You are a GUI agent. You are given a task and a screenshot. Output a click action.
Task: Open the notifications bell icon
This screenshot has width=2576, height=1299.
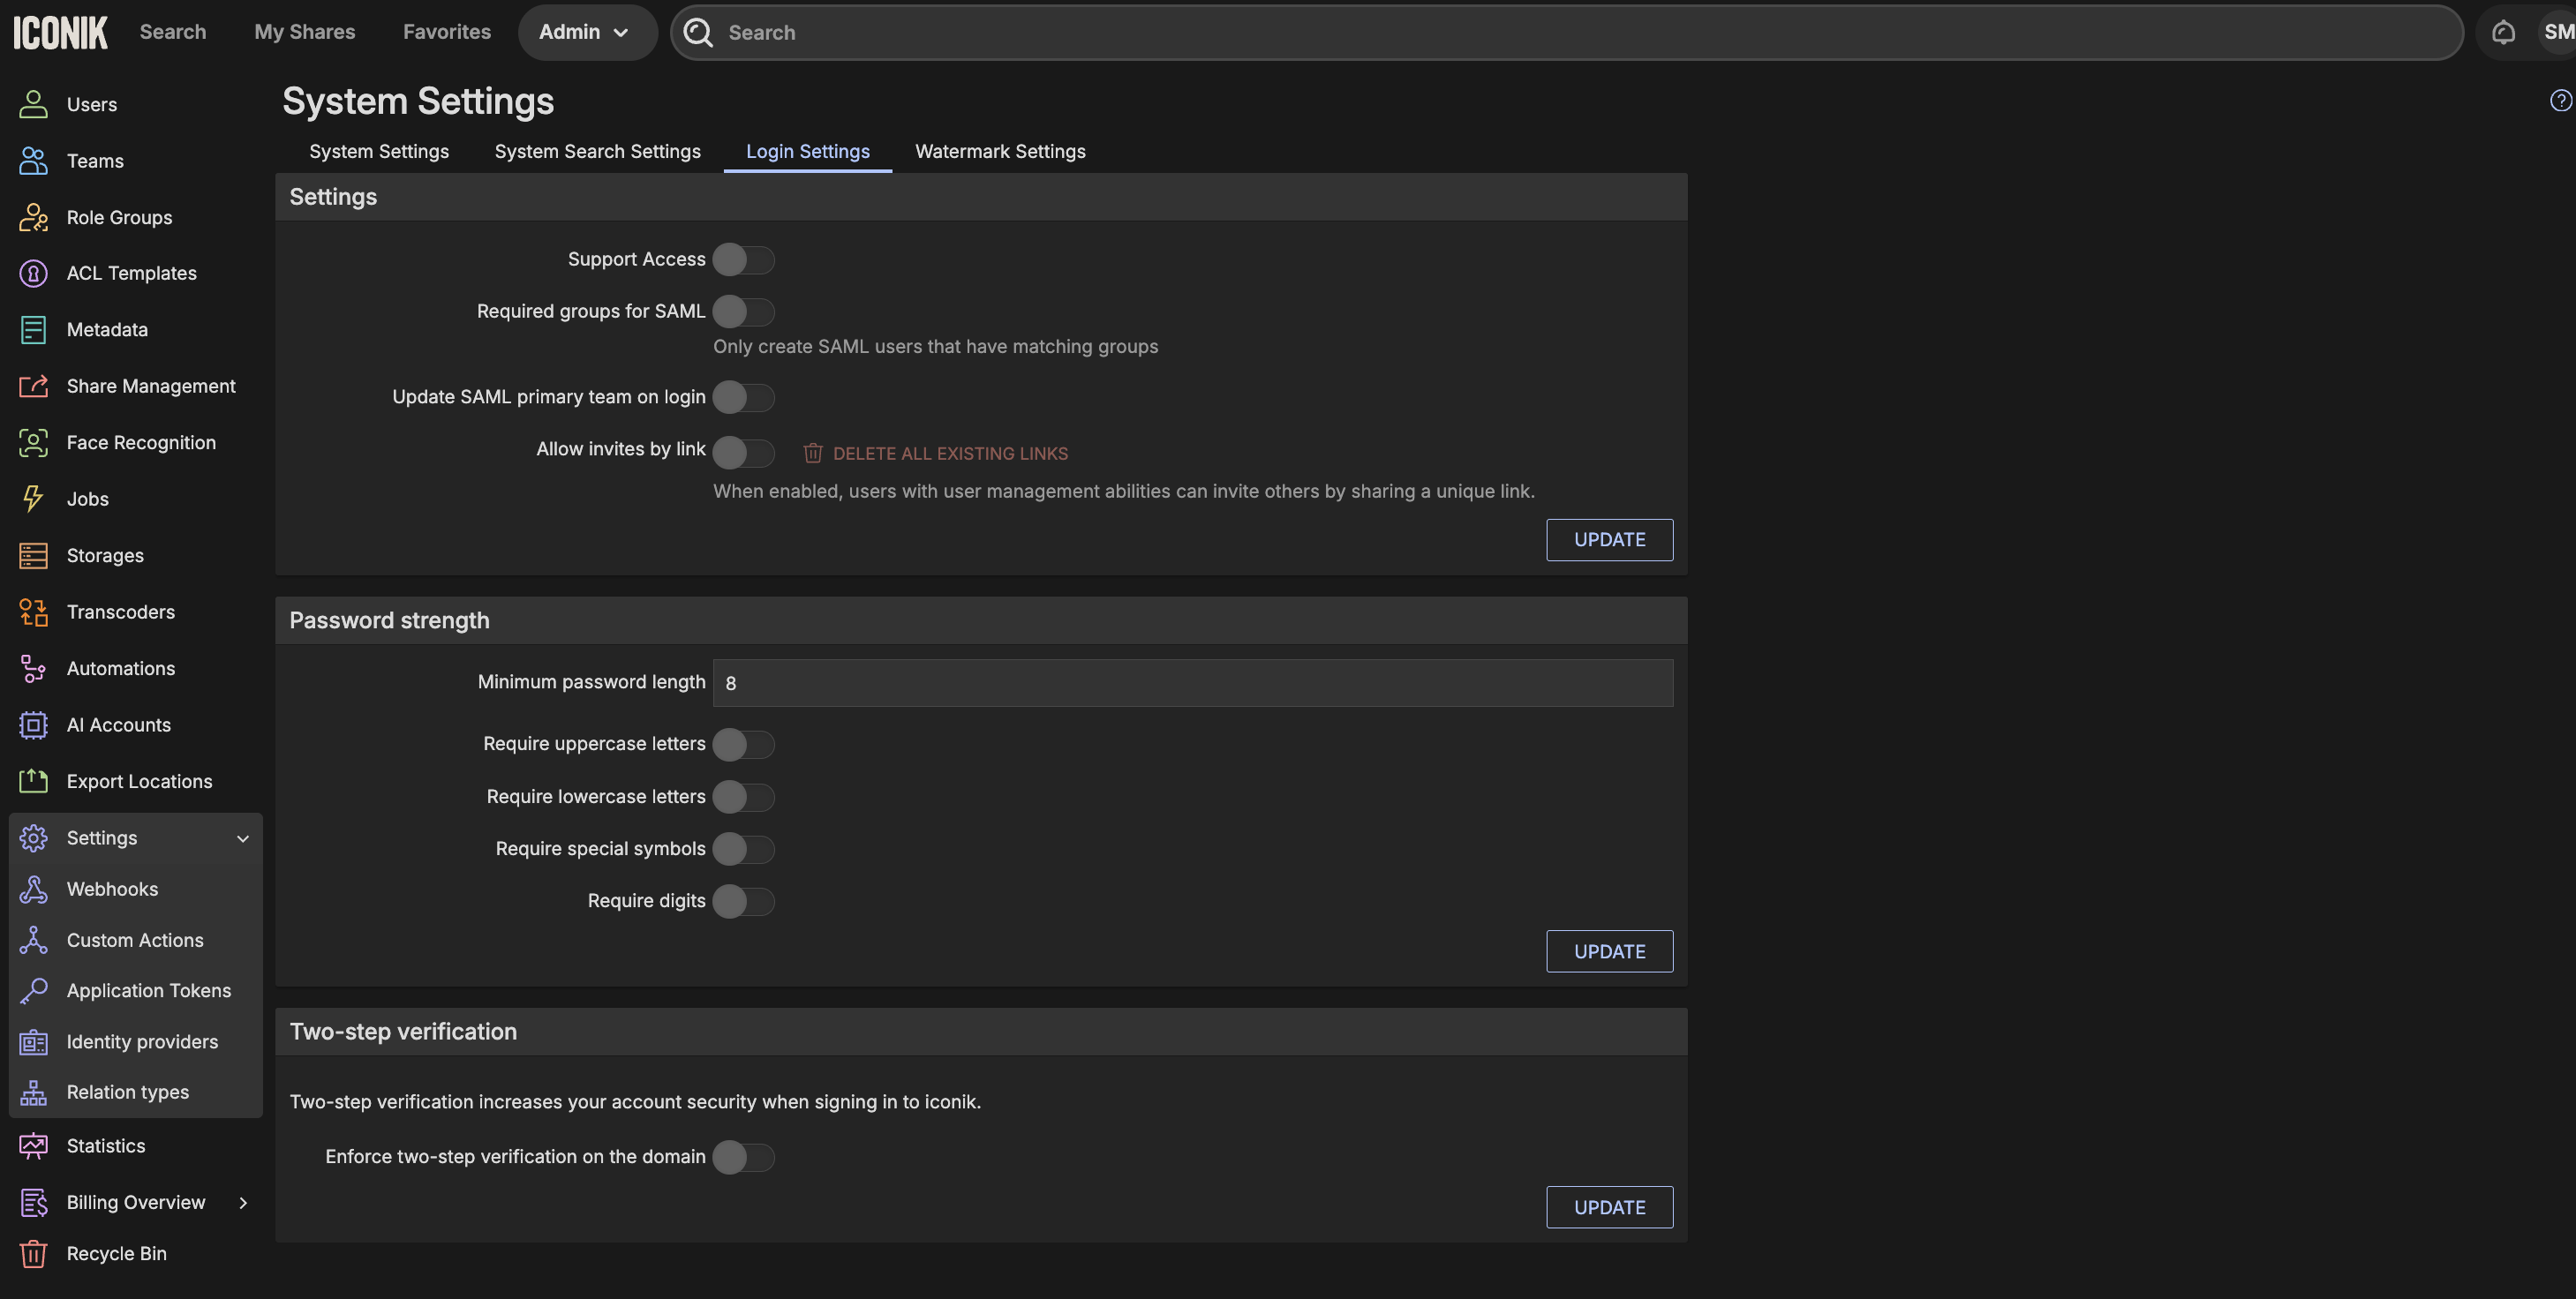coord(2503,32)
